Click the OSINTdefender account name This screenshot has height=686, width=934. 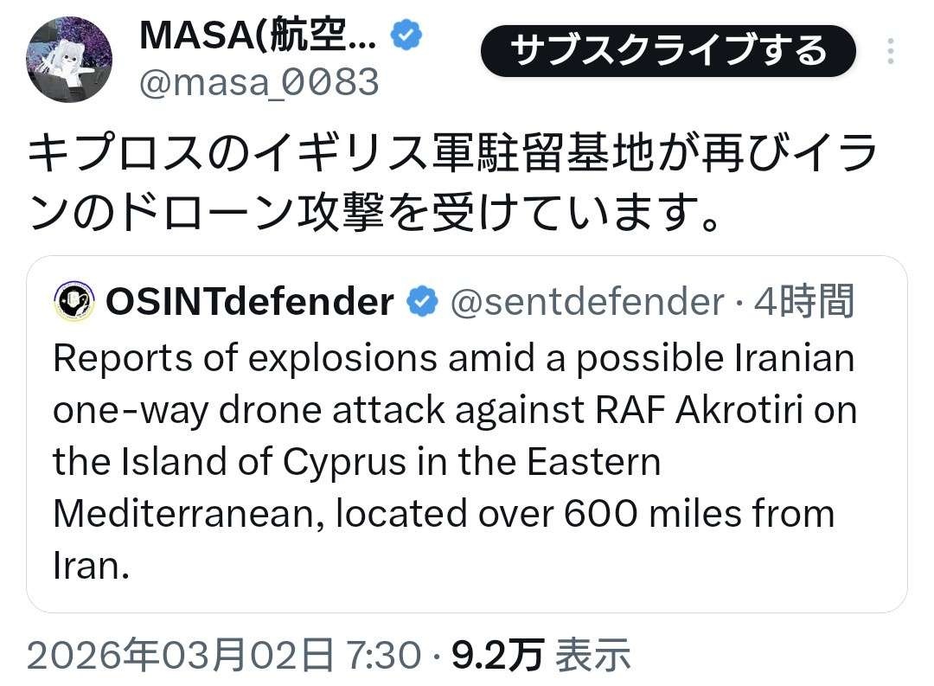pos(249,302)
